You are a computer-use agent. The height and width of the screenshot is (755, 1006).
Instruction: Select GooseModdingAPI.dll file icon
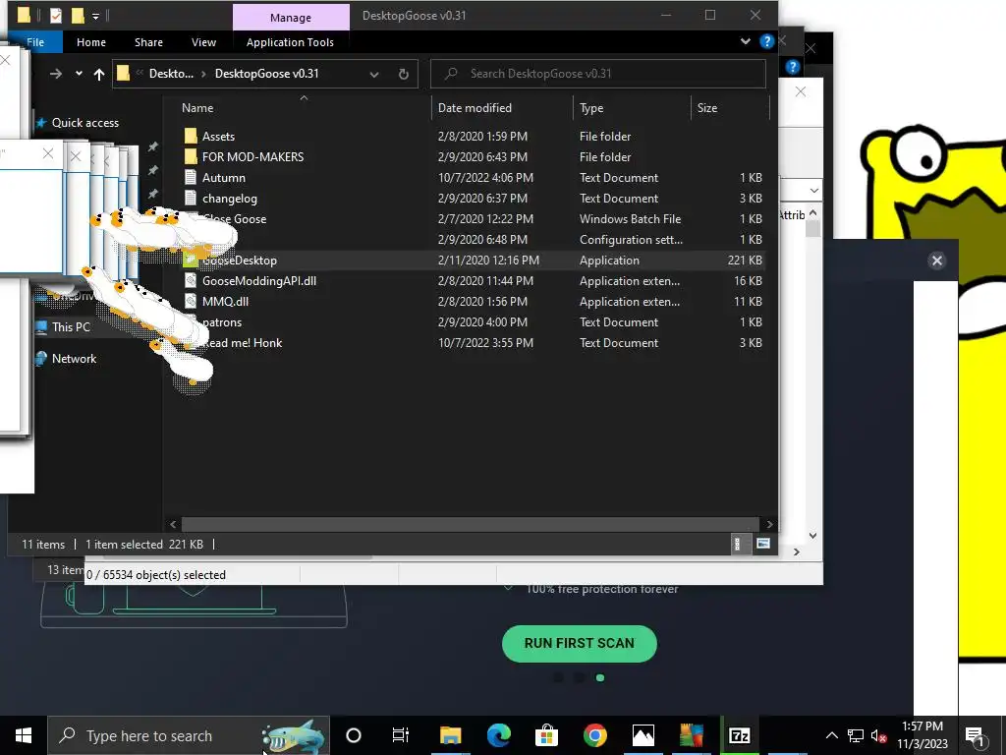click(190, 280)
